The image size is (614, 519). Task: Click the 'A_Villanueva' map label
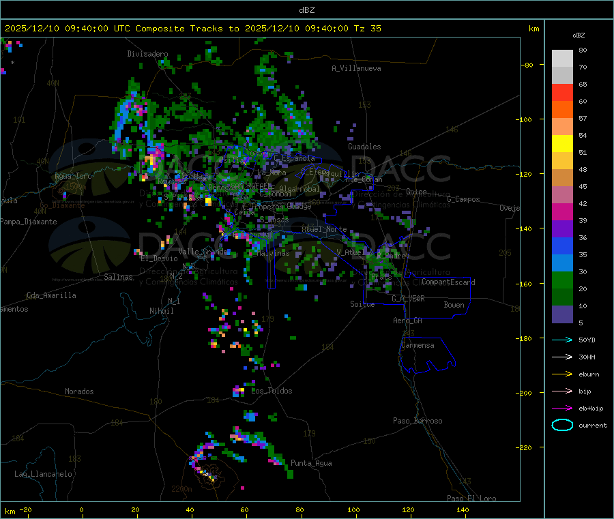[x=356, y=68]
